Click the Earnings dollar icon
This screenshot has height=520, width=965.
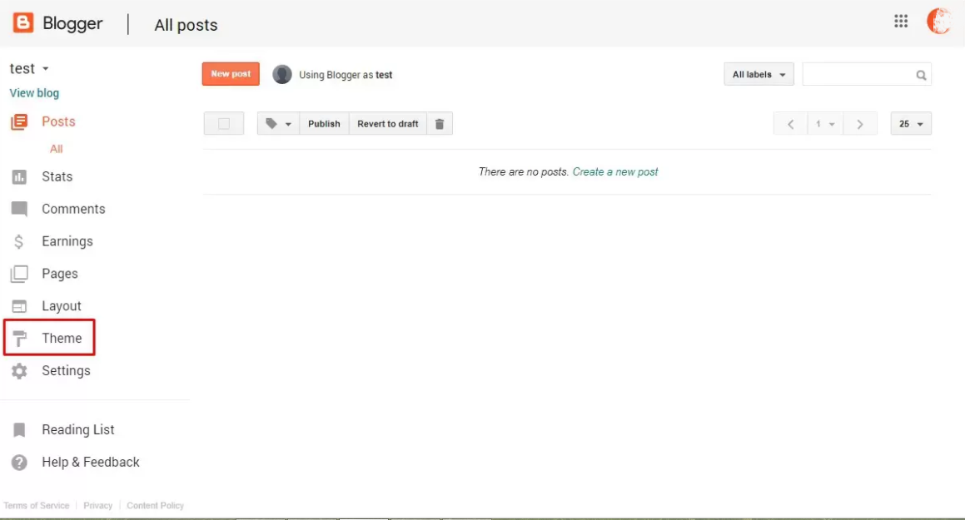18,240
